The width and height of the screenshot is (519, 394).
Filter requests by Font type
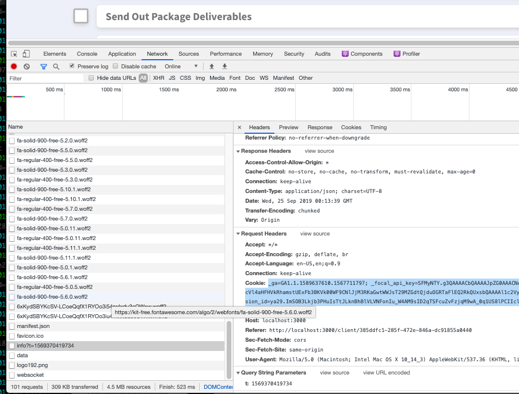click(x=235, y=78)
